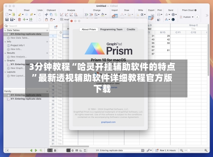
Task: Paste with the clipboard icon
Action: (46, 20)
